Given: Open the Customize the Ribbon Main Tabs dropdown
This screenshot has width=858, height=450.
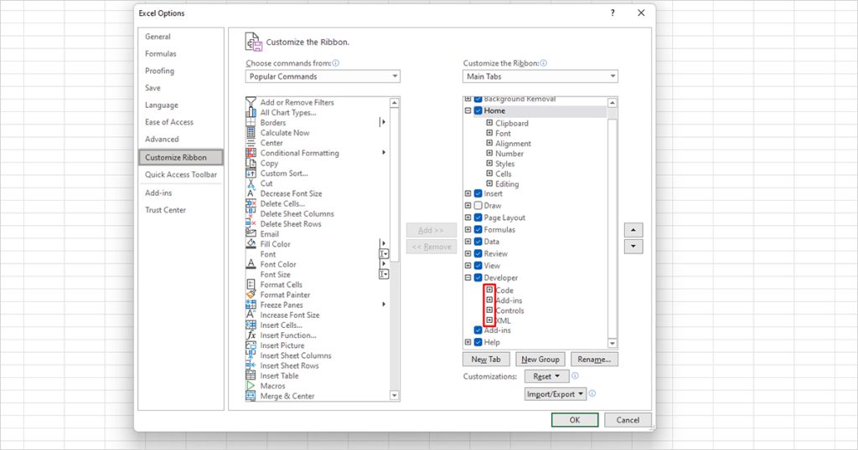Looking at the screenshot, I should pos(540,76).
